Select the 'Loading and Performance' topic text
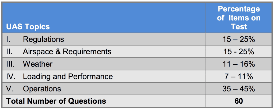The width and height of the screenshot is (274, 110). 68,77
